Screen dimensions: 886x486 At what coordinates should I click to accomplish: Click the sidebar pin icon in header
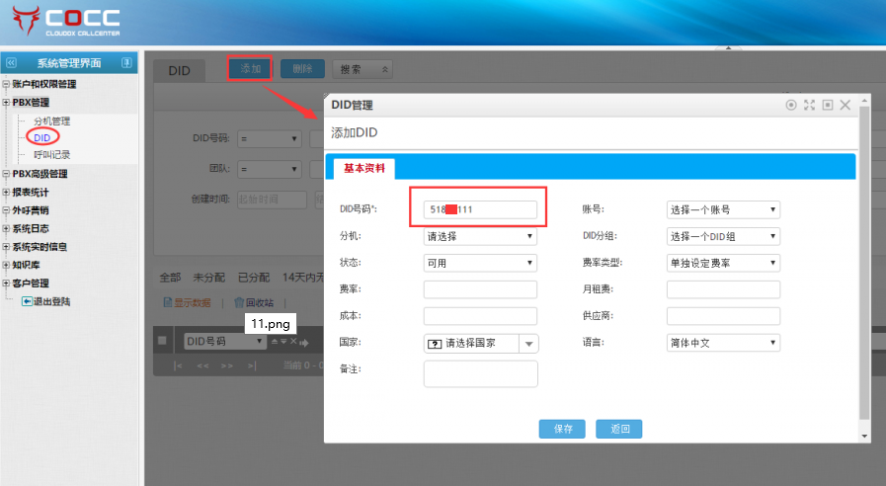(x=126, y=63)
